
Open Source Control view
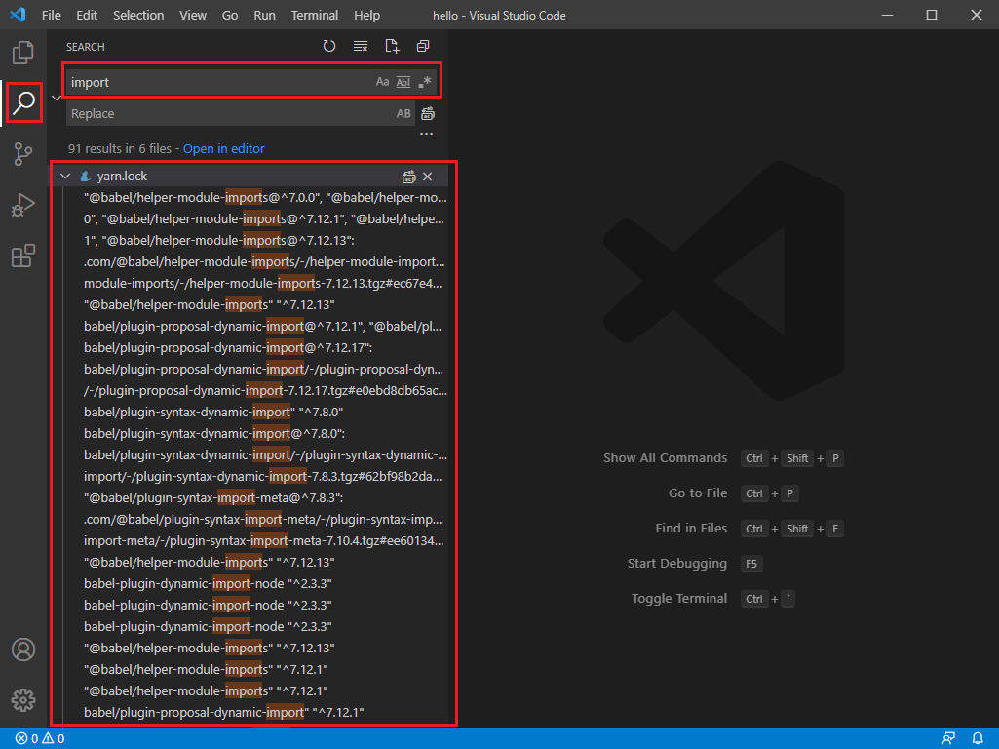(23, 154)
